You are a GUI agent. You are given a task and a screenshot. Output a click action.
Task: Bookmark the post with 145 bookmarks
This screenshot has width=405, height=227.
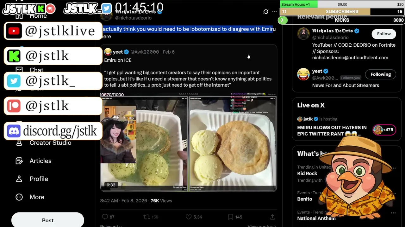[x=231, y=217]
